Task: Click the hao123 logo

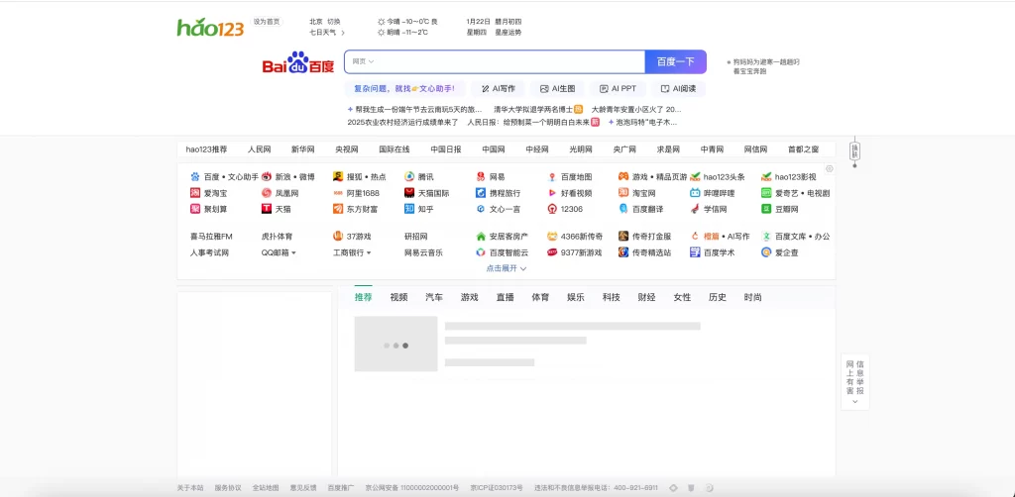Action: coord(210,27)
